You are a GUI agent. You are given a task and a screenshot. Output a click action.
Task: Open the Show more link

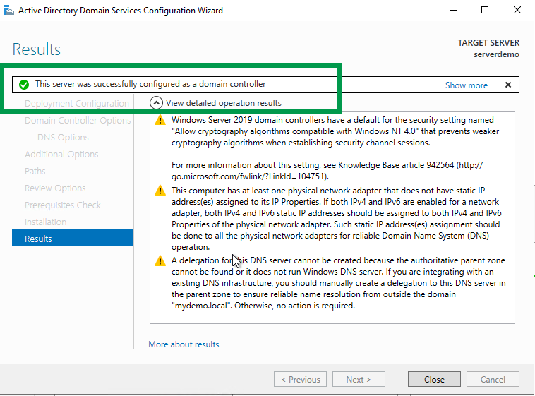tap(466, 85)
